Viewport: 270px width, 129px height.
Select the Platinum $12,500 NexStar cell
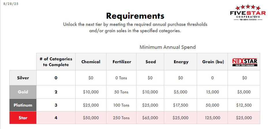pyautogui.click(x=244, y=105)
